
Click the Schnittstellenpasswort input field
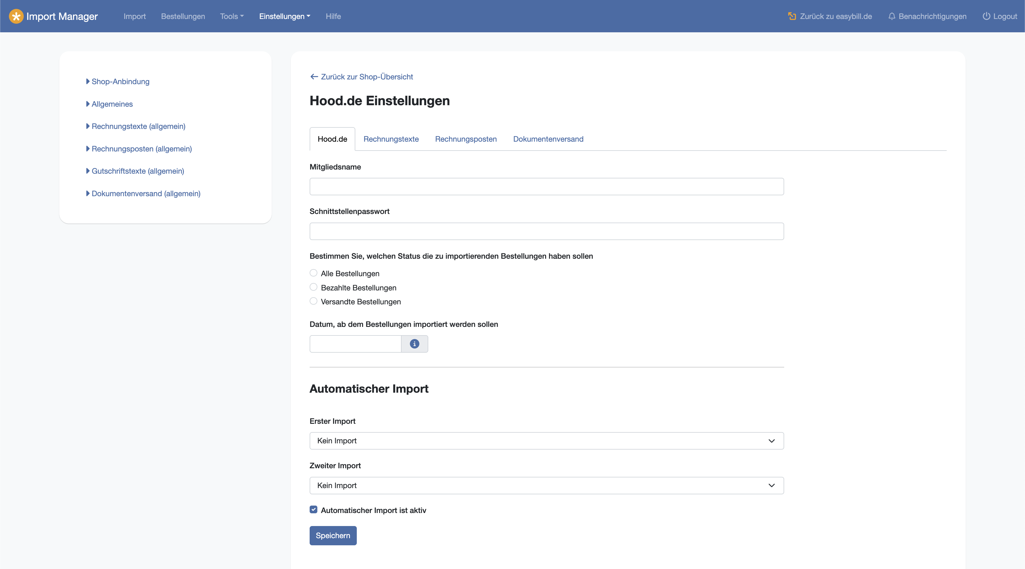click(547, 231)
